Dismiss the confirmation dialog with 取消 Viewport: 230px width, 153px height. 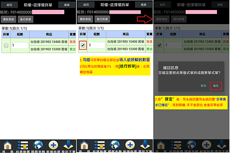[203, 86]
